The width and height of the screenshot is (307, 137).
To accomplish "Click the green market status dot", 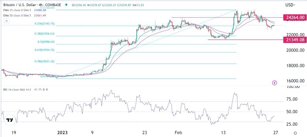I will [x=67, y=5].
